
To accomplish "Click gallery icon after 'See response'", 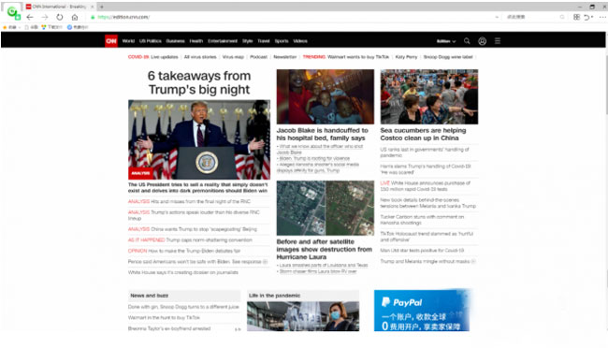I will tap(266, 262).
